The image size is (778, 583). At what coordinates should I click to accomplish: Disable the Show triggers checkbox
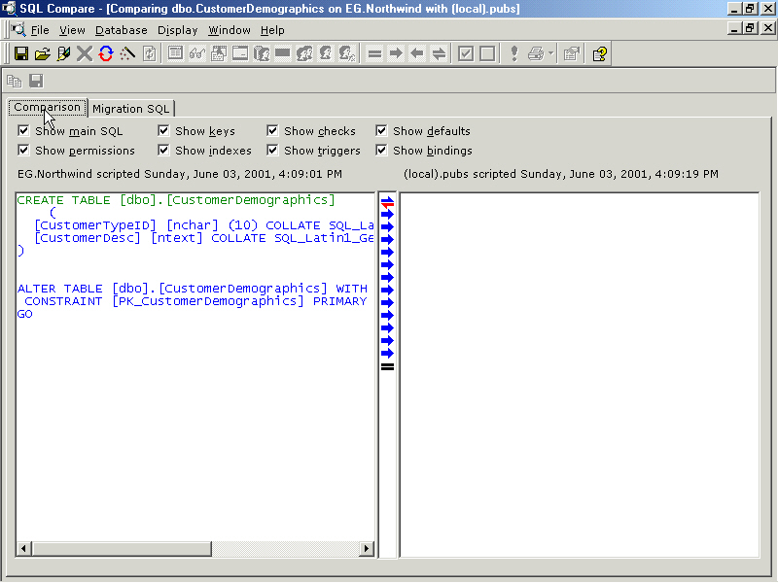(272, 151)
